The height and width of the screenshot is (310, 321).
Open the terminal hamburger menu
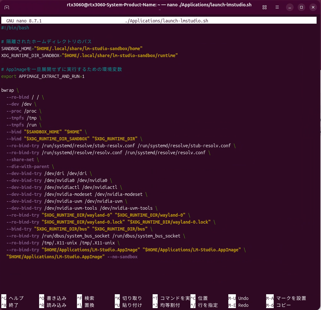tap(277, 7)
